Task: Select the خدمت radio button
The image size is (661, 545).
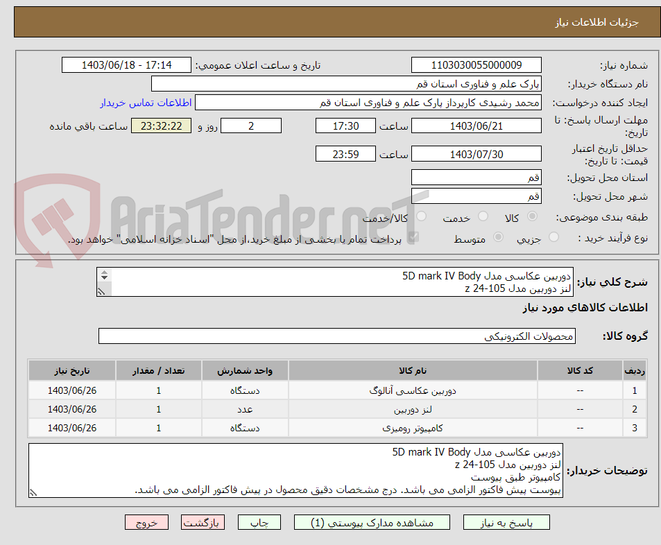Action: tap(483, 216)
